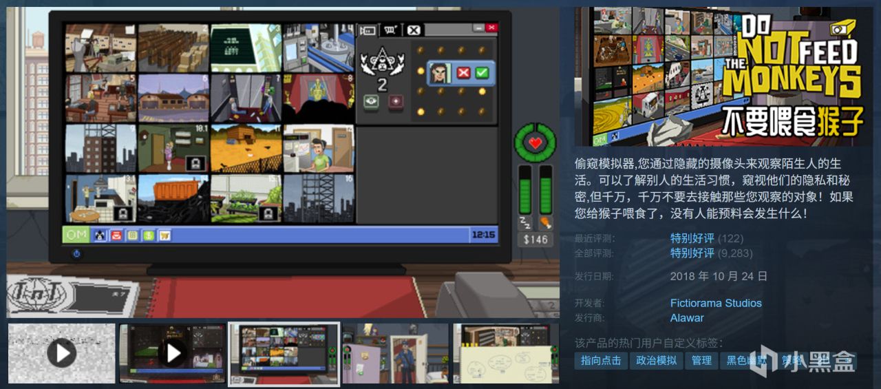Viewport: 881px width, 389px height.
Task: Click the primate club emblem above number 2
Action: 382,62
